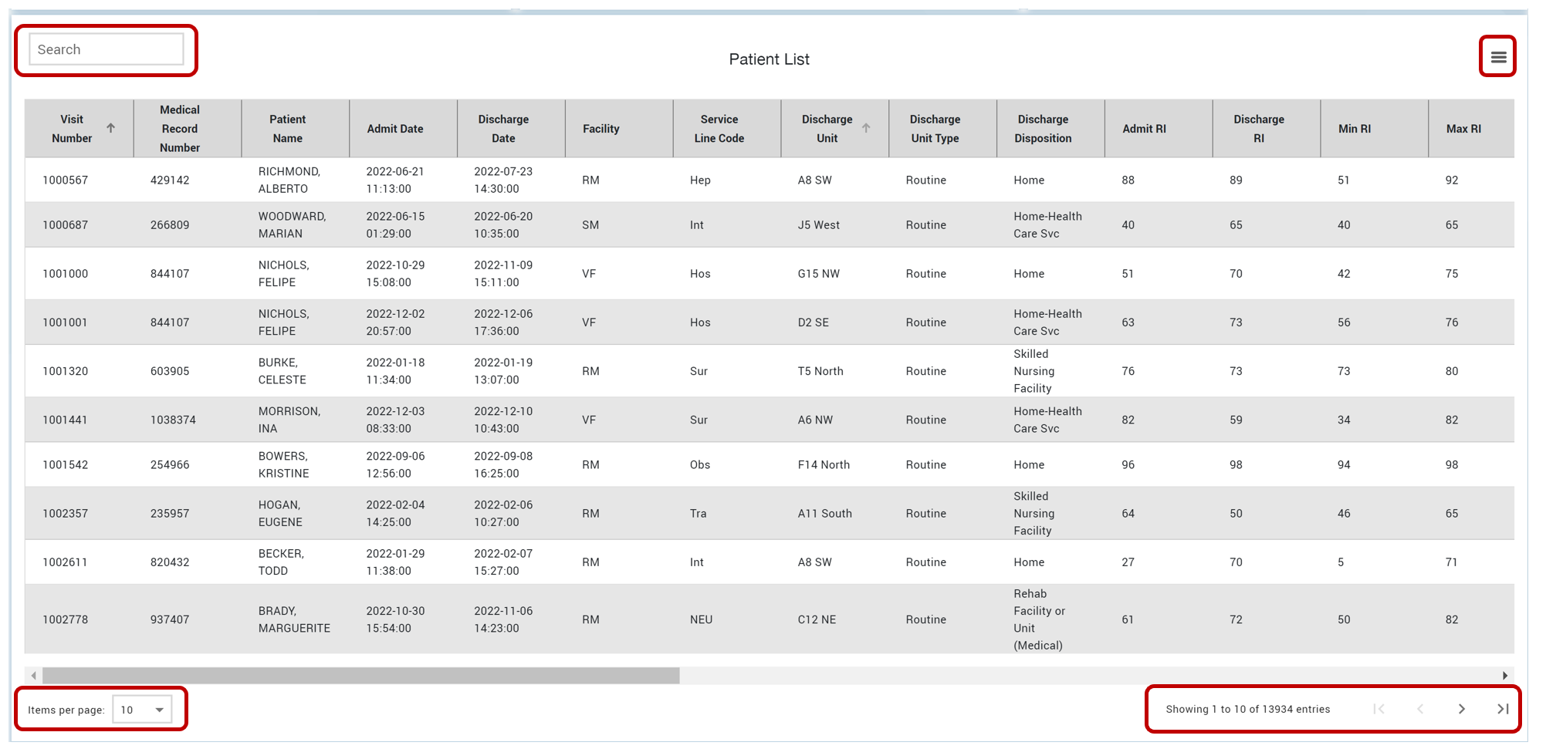This screenshot has width=1546, height=749.
Task: Open the hamburger menu icon
Action: (1498, 57)
